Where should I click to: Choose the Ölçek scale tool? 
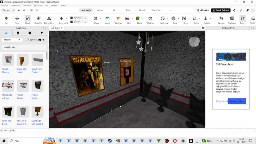(x=28, y=20)
